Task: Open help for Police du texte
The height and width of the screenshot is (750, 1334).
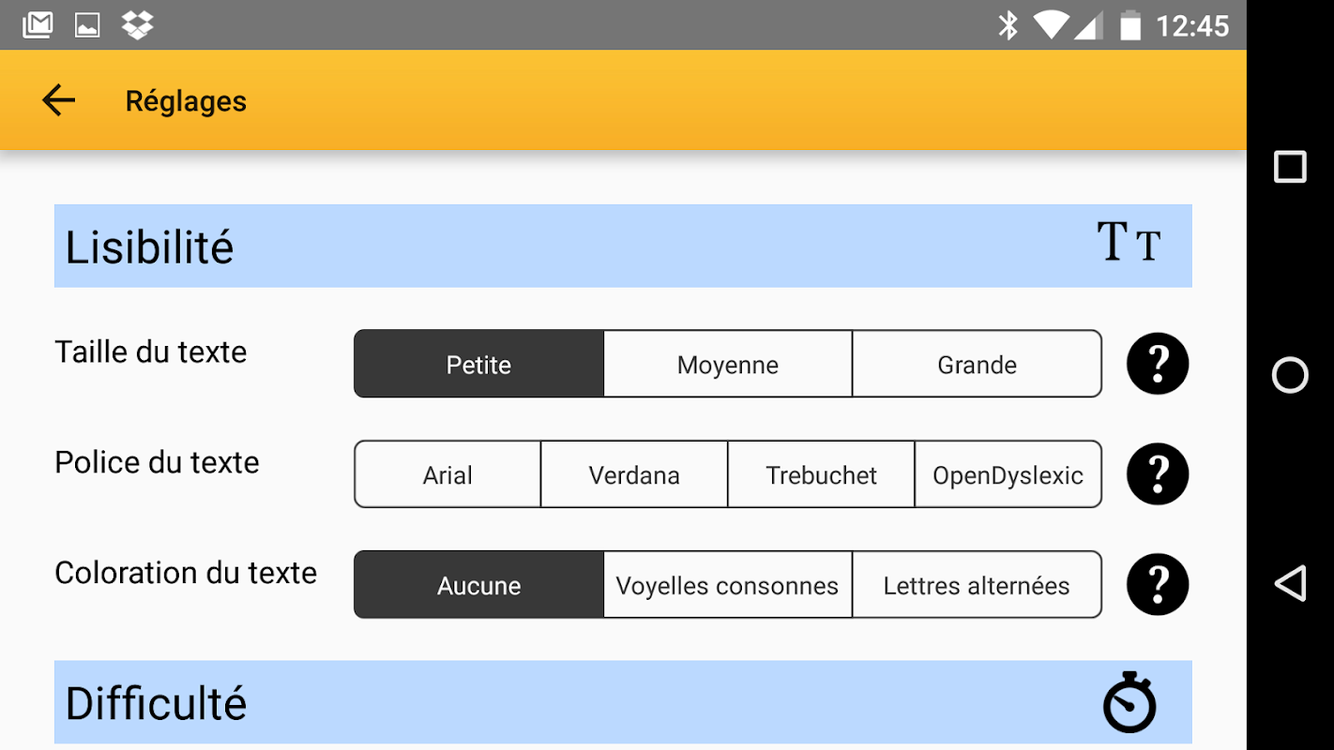Action: click(1157, 474)
